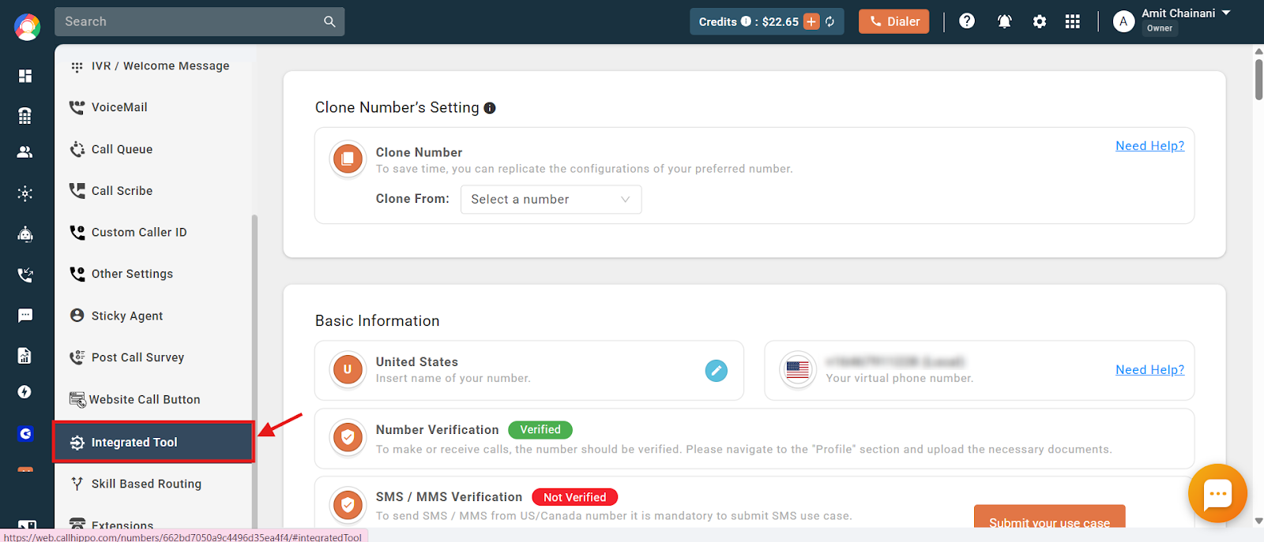Screen dimensions: 1264x542
Task: Open the numbers building icon in sidebar
Action: pyautogui.click(x=25, y=115)
